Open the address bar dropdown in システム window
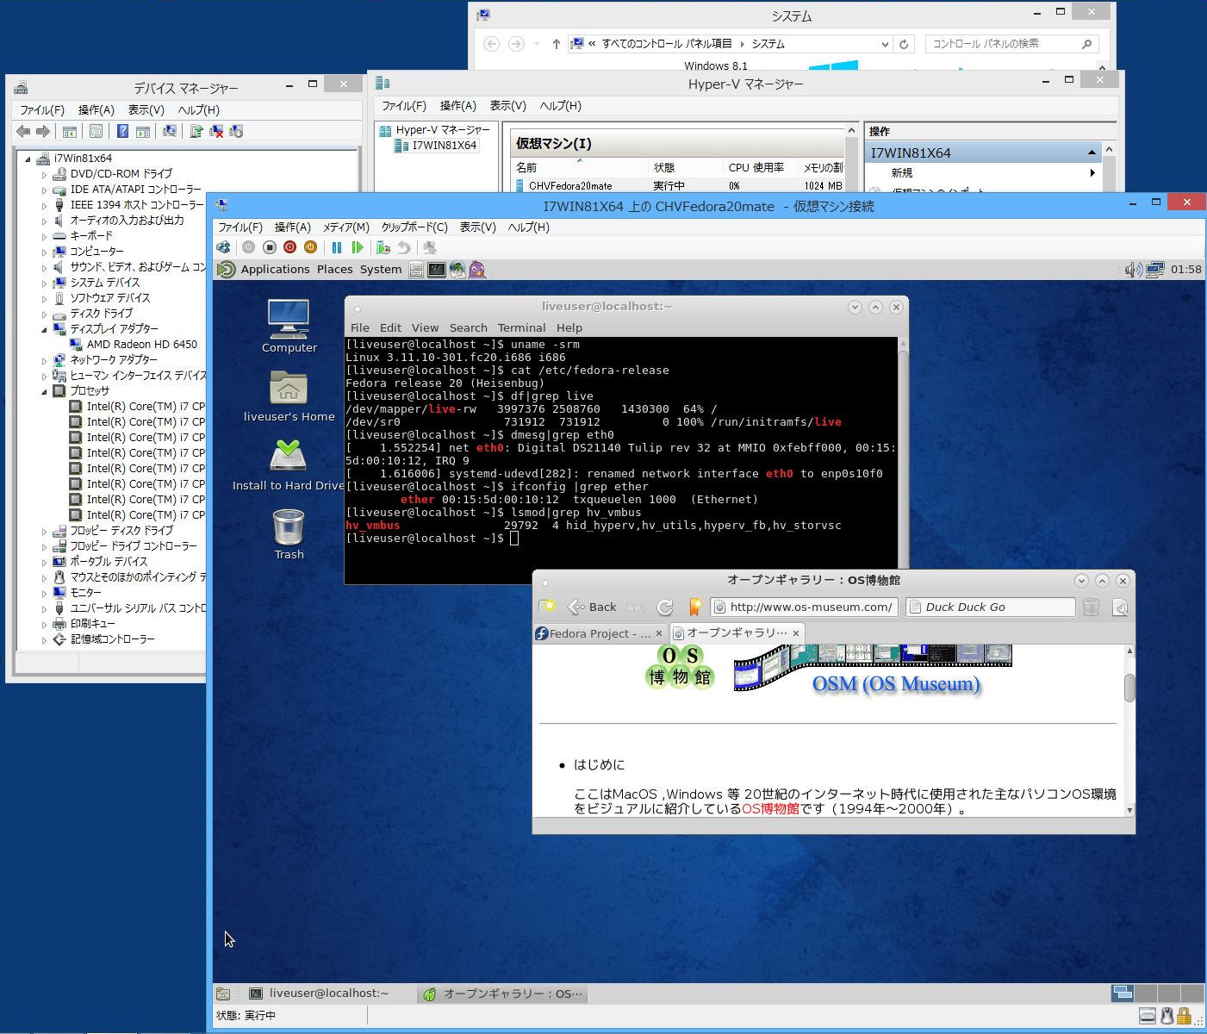 [885, 44]
